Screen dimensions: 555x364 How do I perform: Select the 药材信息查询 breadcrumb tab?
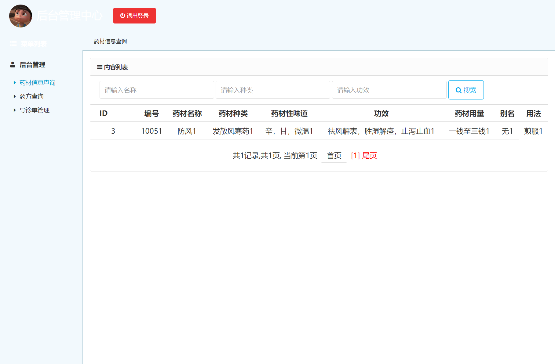pos(111,41)
